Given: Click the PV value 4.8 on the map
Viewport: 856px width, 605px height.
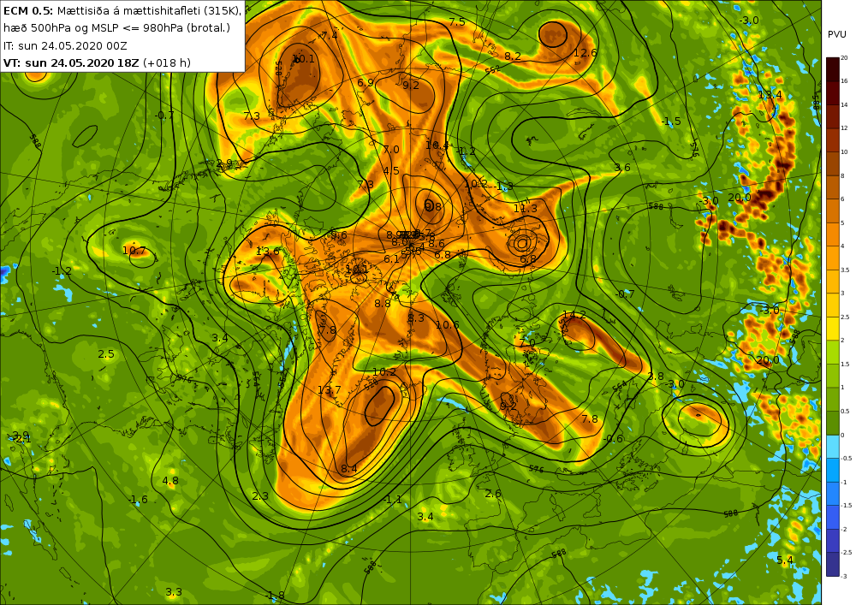Looking at the screenshot, I should pos(170,481).
